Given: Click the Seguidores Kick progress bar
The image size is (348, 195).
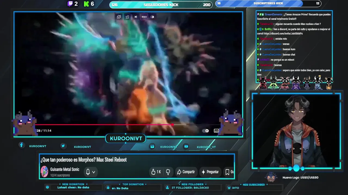Looking at the screenshot, I should [x=161, y=5].
